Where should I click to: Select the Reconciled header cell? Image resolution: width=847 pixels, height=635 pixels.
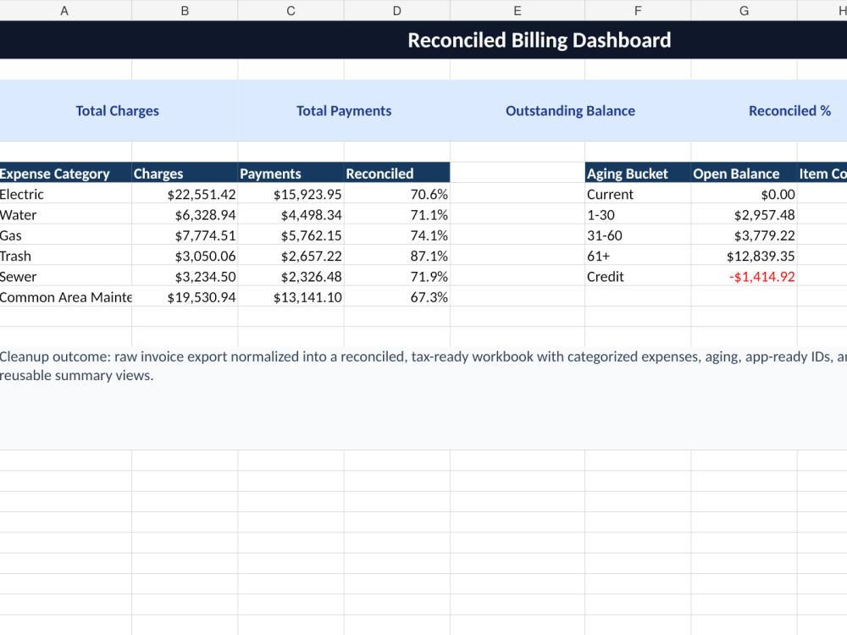397,173
